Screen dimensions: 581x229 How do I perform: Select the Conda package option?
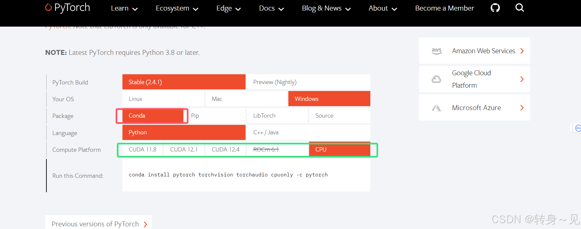coord(153,116)
